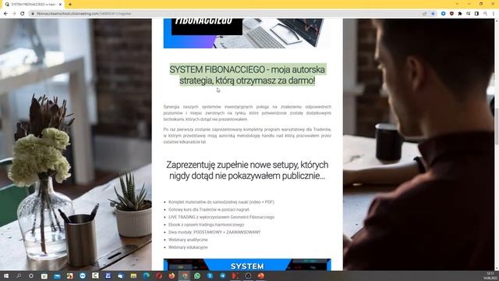Toggle the browser side panel icon
Screen dimensions: 499x281
tap(476, 14)
